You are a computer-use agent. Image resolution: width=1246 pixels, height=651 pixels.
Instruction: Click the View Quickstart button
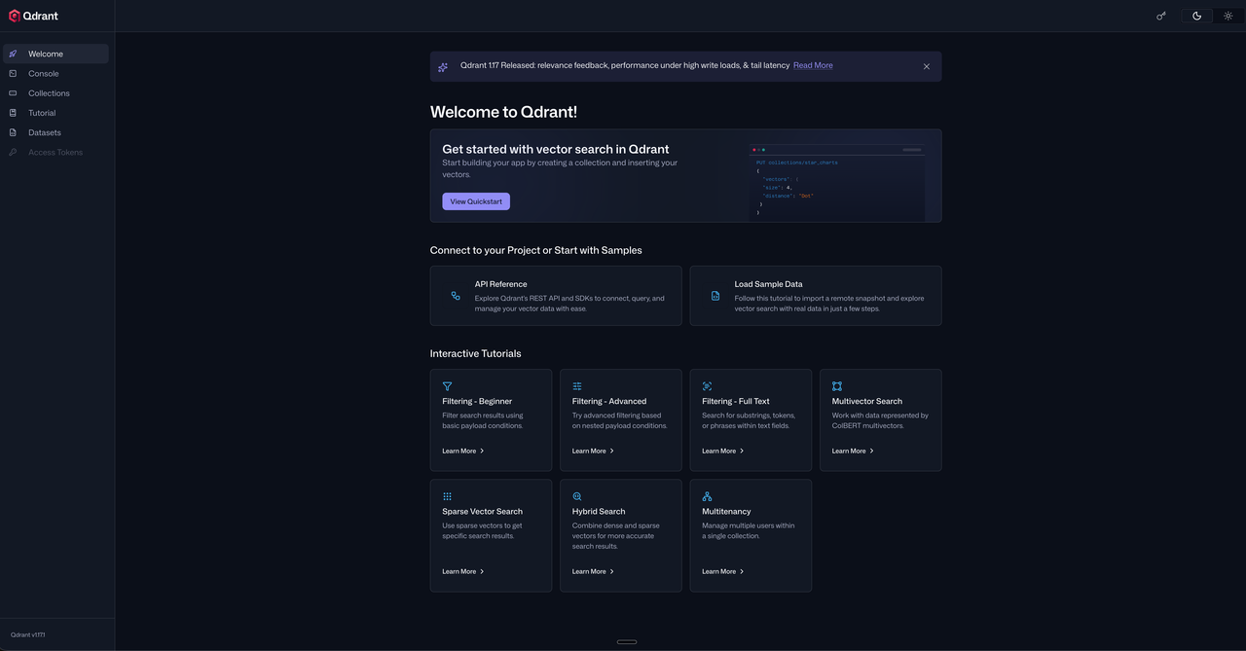point(476,201)
